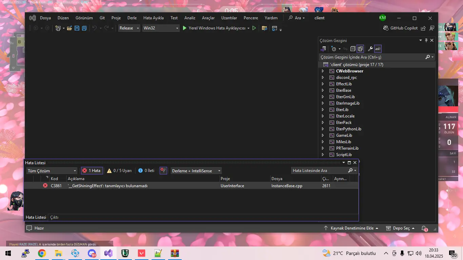Image resolution: width=463 pixels, height=260 pixels.
Task: Open the Win32 platform dropdown
Action: pos(161,28)
